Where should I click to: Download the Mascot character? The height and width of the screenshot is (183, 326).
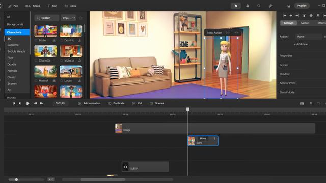[54, 81]
